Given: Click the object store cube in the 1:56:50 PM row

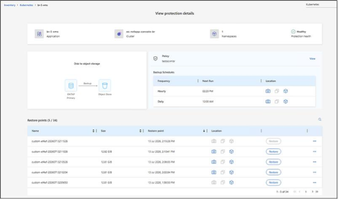Looking at the screenshot, I should click(x=231, y=182).
